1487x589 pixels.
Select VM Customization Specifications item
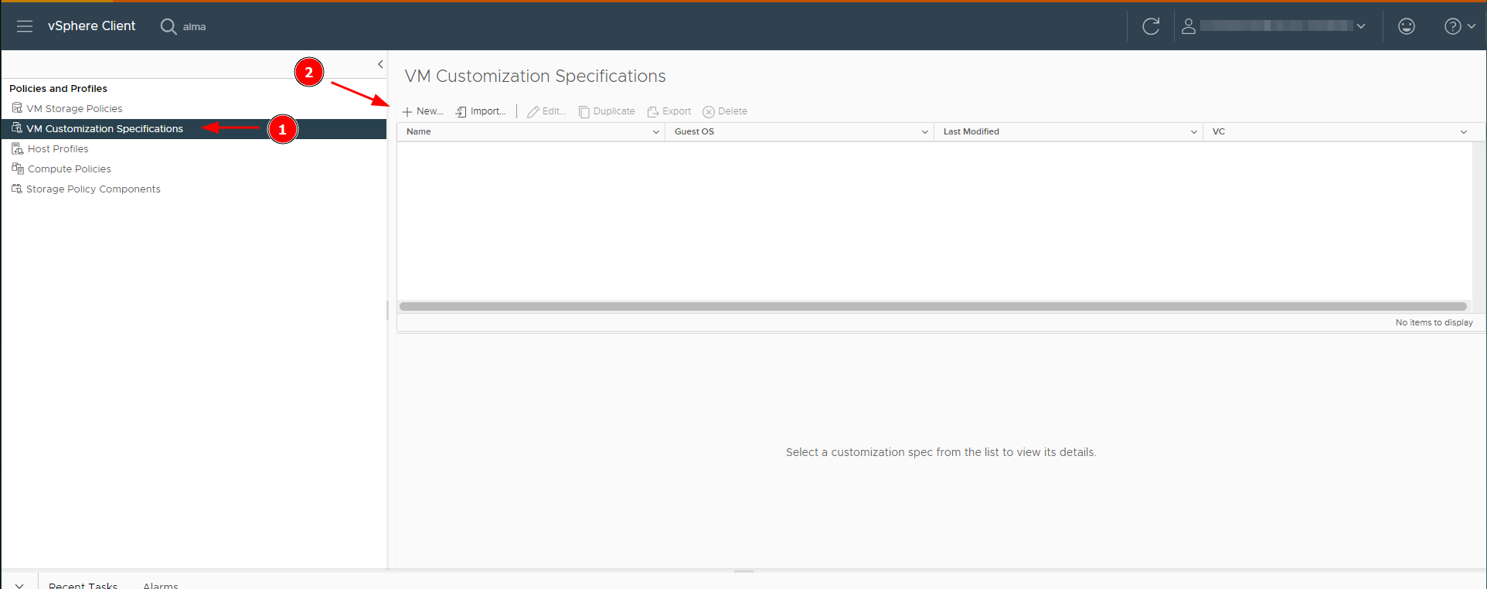tap(104, 128)
